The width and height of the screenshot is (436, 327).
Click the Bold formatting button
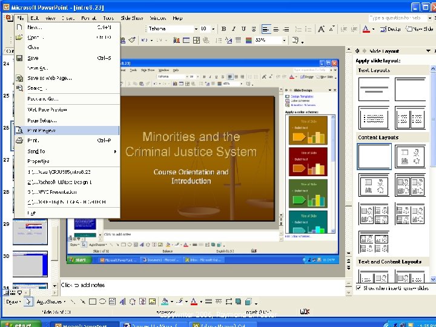pyautogui.click(x=223, y=28)
